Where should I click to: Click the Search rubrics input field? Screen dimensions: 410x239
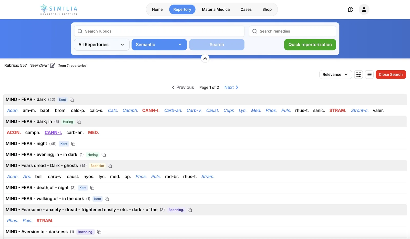159,31
